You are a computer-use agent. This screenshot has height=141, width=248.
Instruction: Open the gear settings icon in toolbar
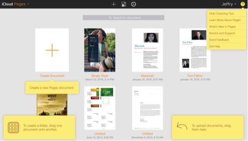pyautogui.click(x=133, y=4)
